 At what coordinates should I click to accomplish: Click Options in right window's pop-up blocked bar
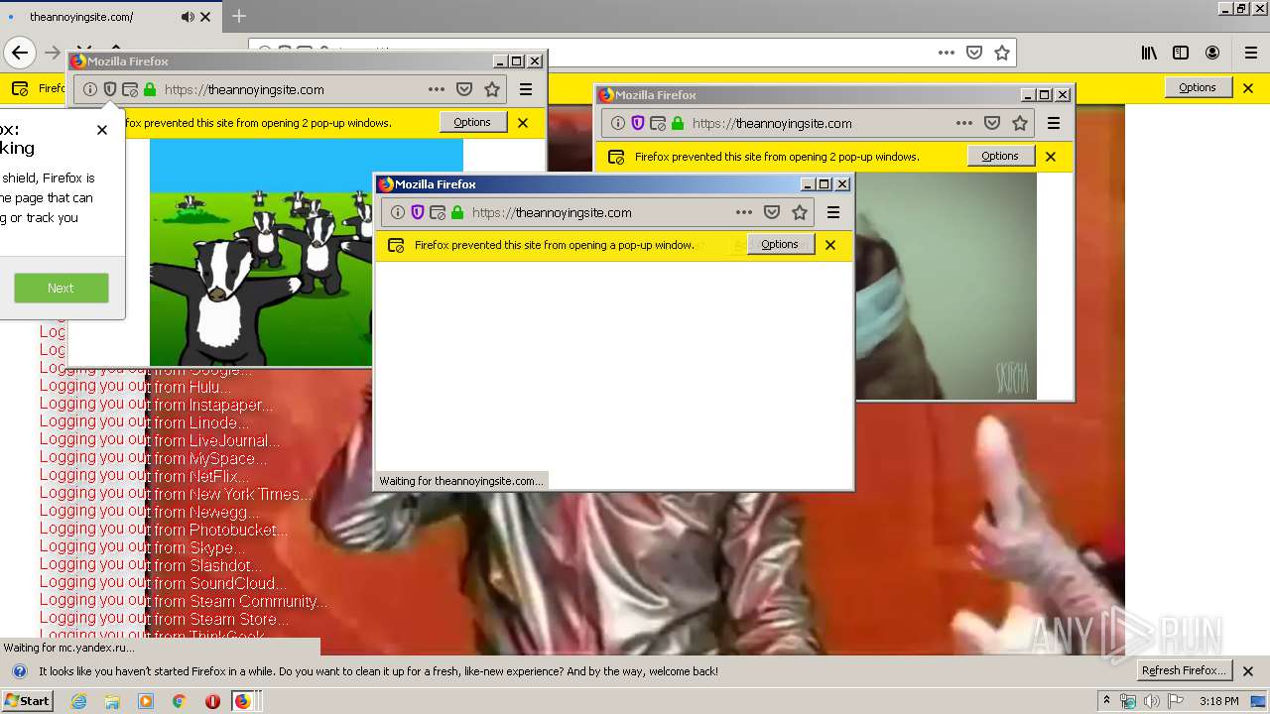(1000, 156)
